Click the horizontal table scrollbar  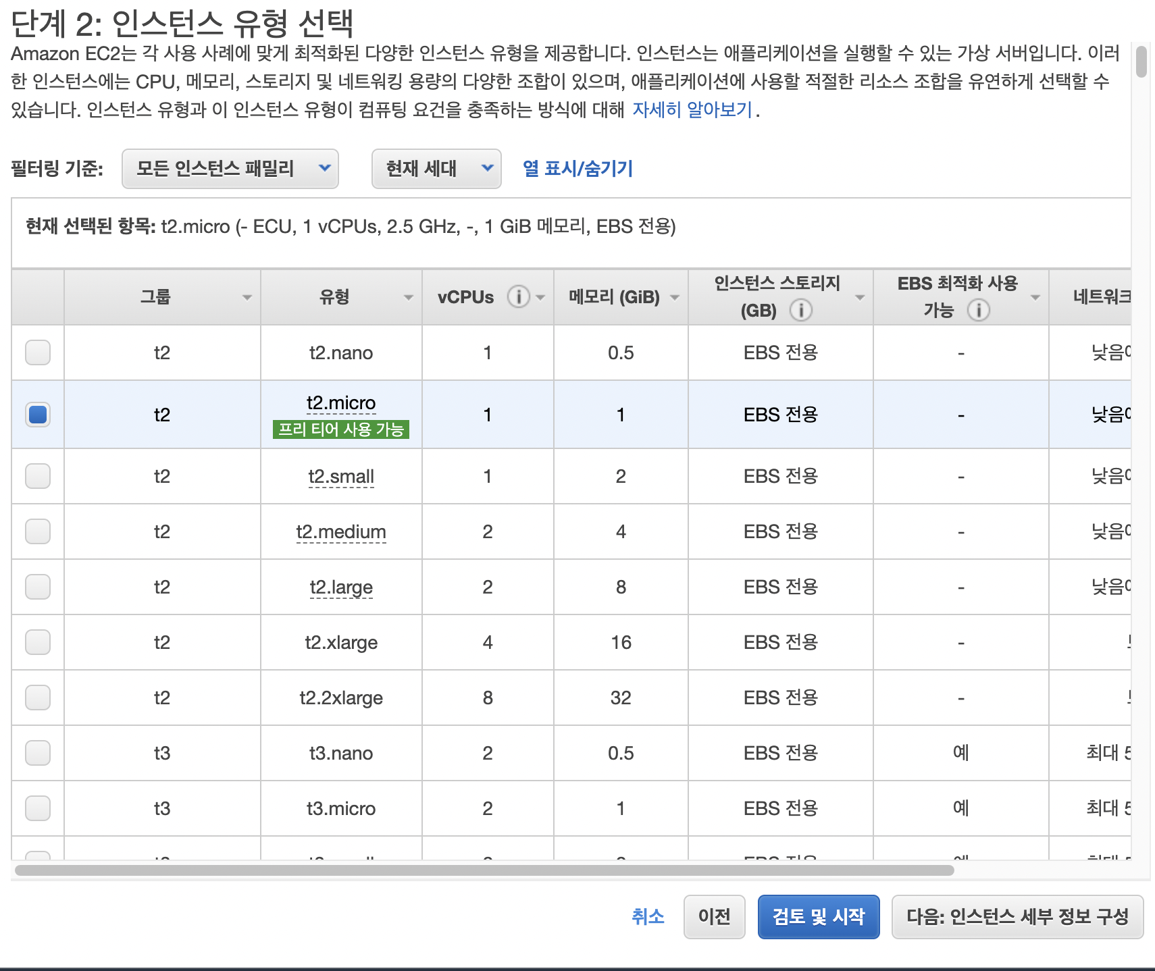tap(484, 870)
